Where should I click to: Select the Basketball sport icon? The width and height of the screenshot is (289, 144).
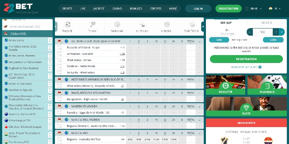pyautogui.click(x=117, y=24)
